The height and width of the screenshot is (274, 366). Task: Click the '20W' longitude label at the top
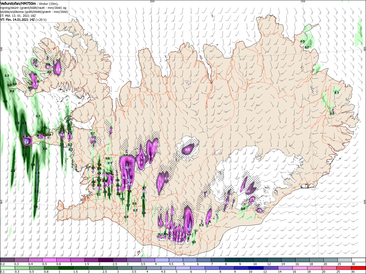pyautogui.click(x=152, y=1)
